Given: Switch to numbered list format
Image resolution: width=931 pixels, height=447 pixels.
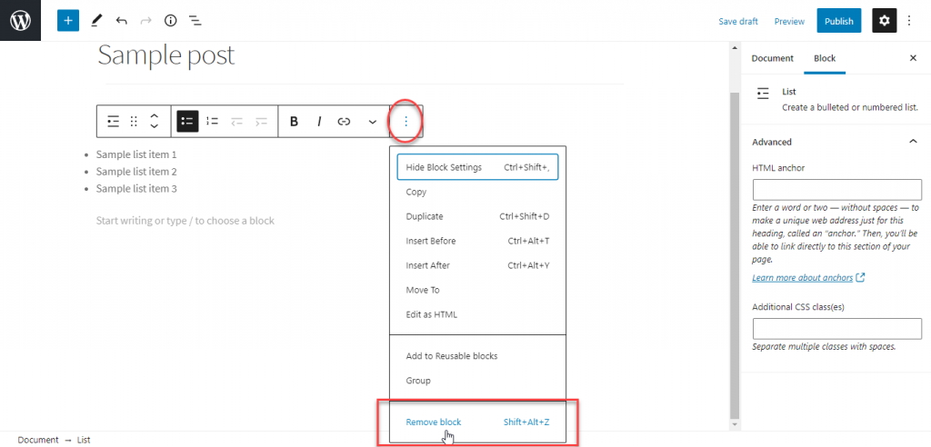Looking at the screenshot, I should tap(212, 121).
